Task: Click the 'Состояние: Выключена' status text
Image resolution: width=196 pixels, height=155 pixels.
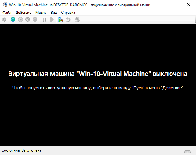Action: [x=21, y=150]
